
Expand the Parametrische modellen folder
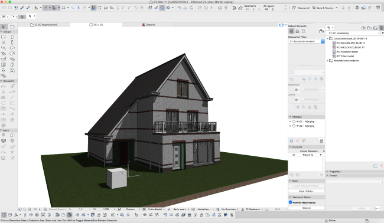(328, 60)
